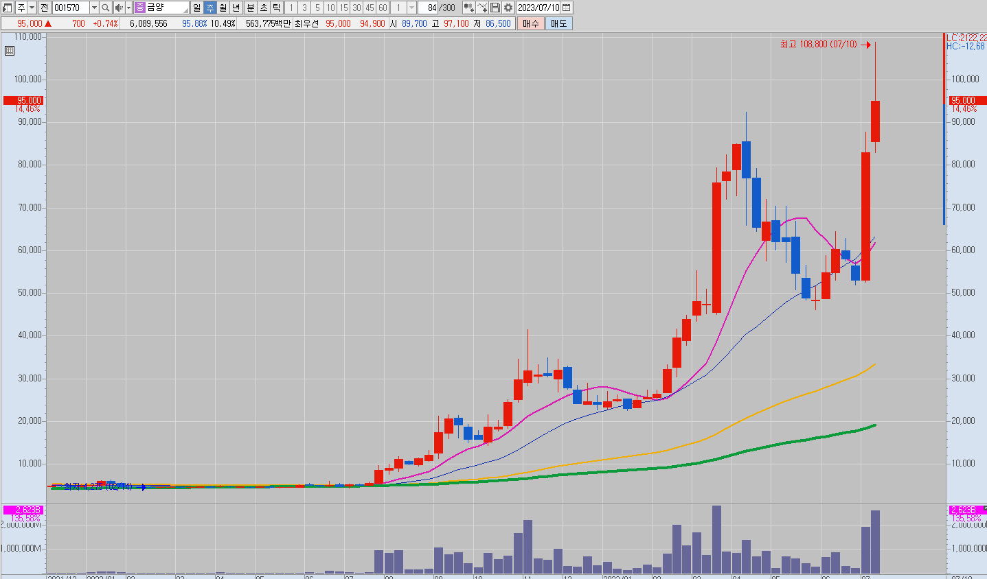Image resolution: width=987 pixels, height=579 pixels.
Task: Click the chart compare add icon
Action: pos(468,8)
